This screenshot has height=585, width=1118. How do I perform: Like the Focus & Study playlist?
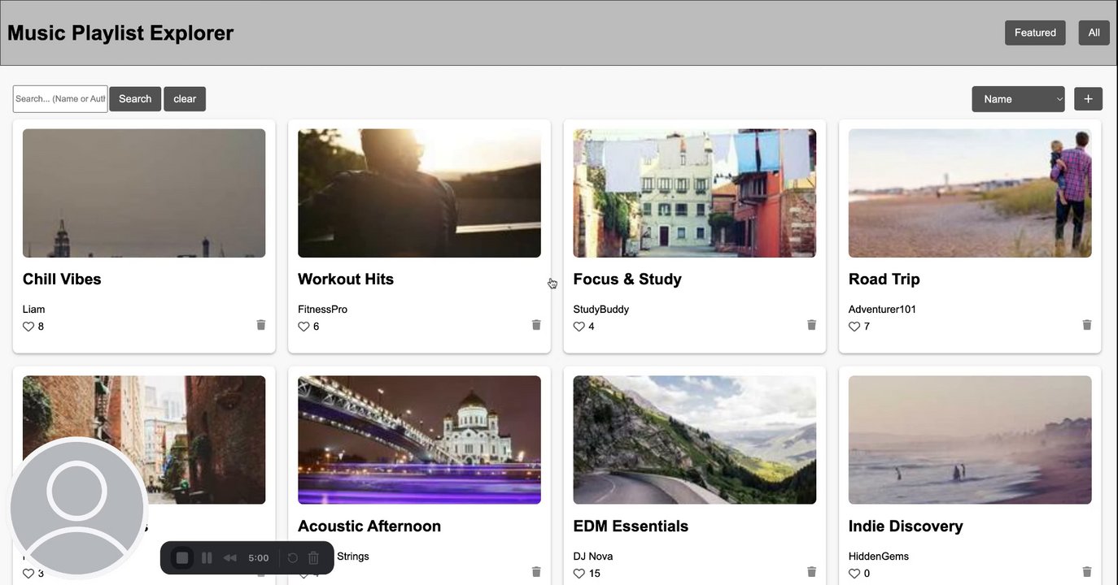point(579,327)
